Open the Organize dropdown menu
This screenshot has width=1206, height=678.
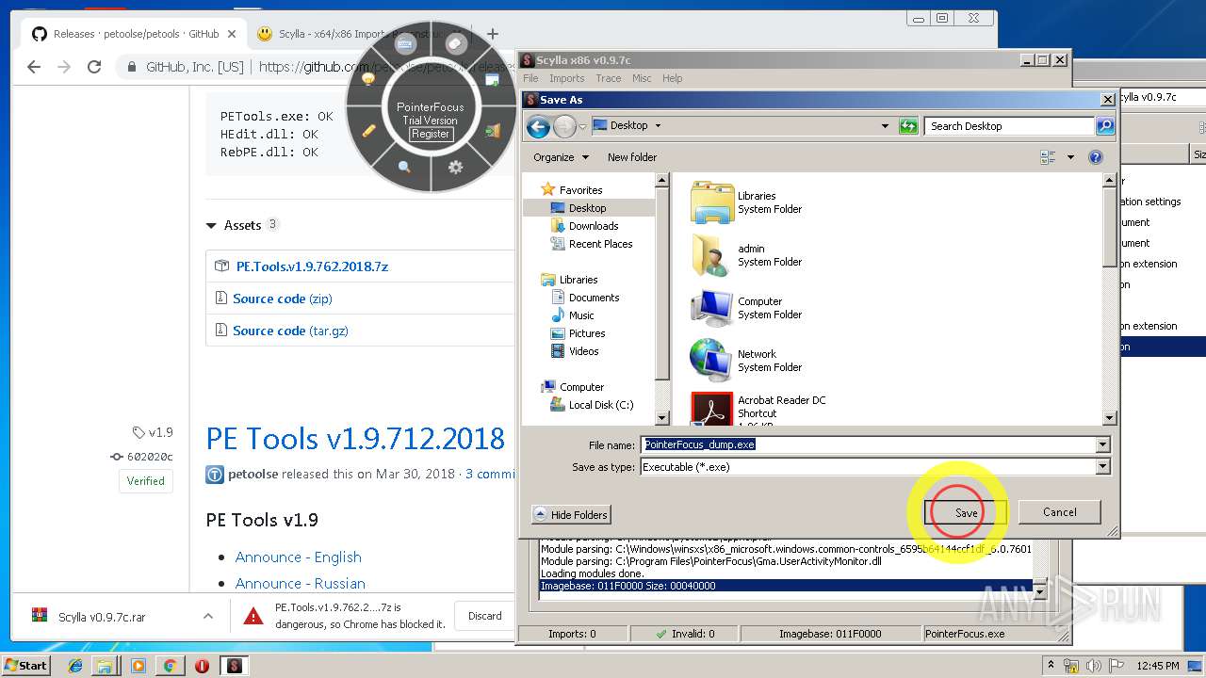tap(561, 157)
